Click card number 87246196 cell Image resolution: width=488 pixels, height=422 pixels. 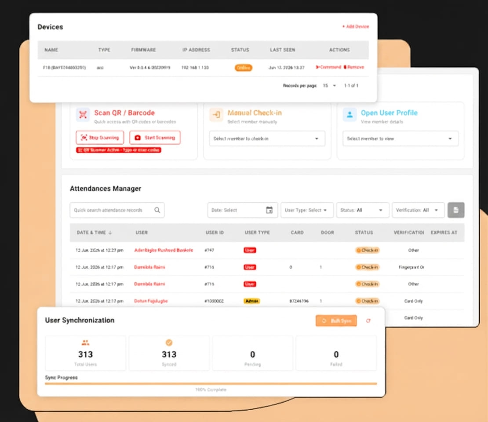tap(299, 301)
